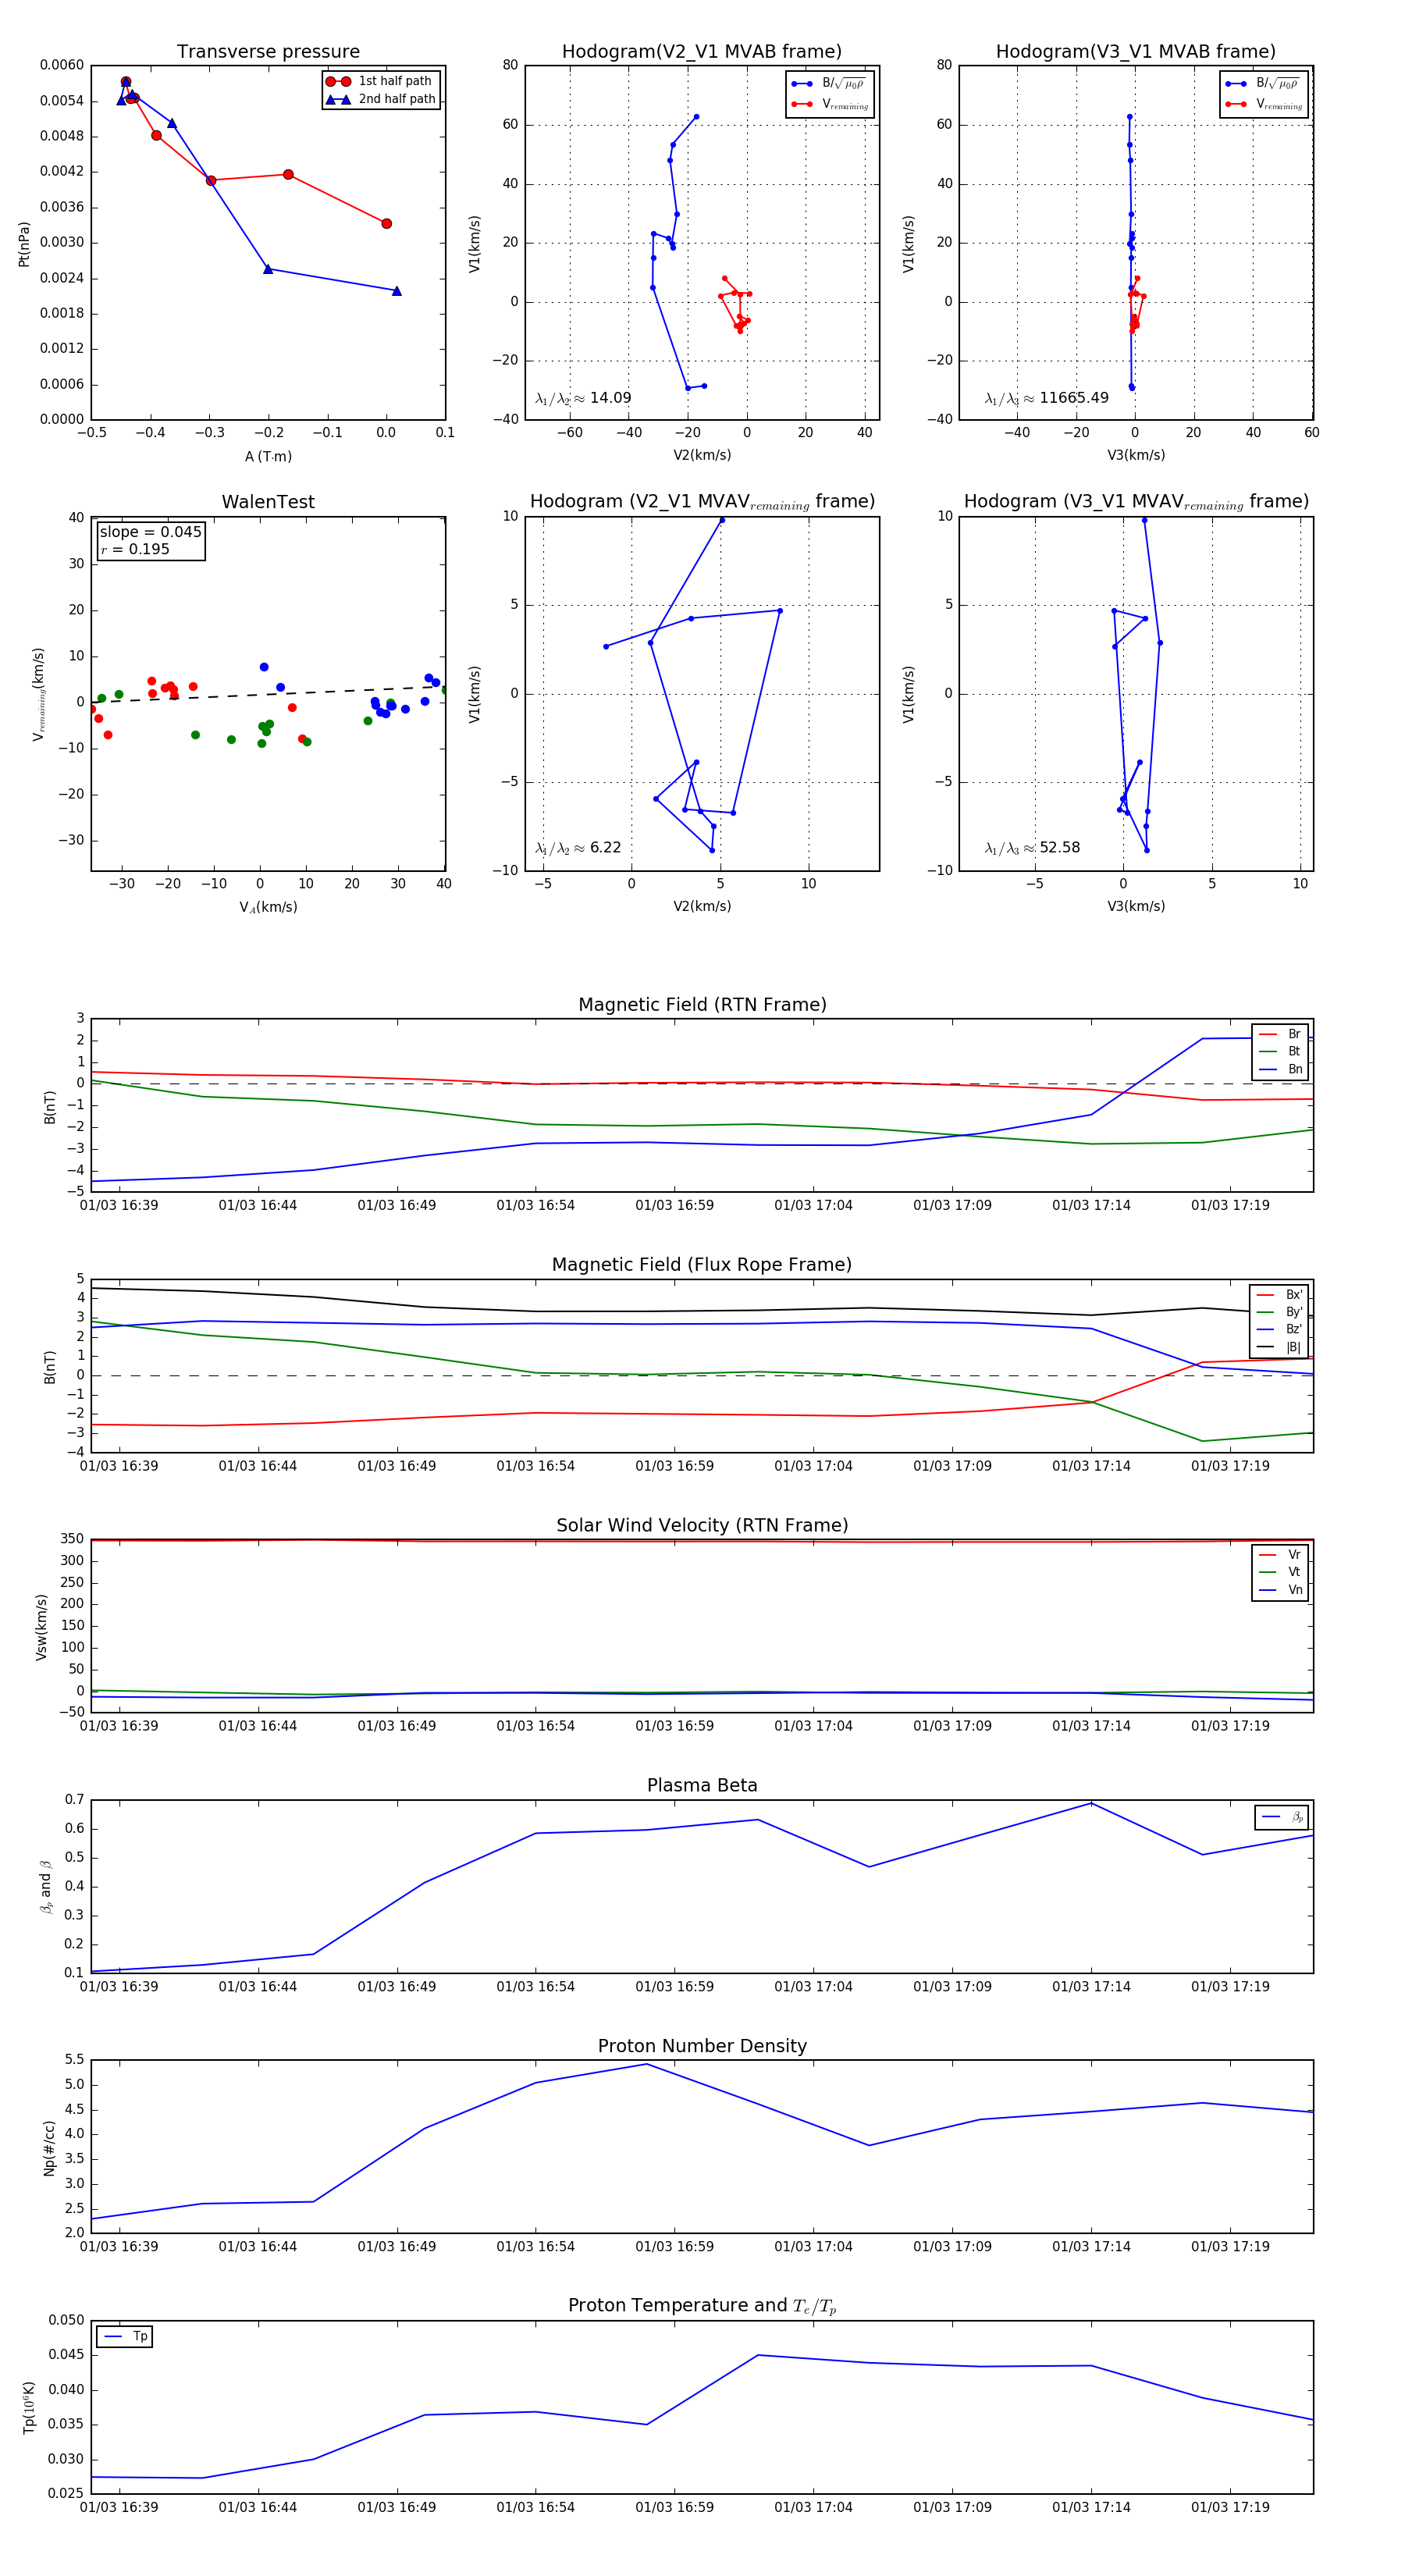
Task: Click 'Magnetic Field (Flux Rope Frame)' title
Action: pyautogui.click(x=702, y=1265)
